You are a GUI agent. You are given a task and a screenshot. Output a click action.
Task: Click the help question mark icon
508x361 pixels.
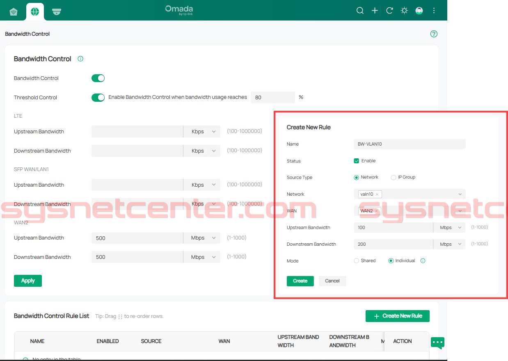pos(434,34)
